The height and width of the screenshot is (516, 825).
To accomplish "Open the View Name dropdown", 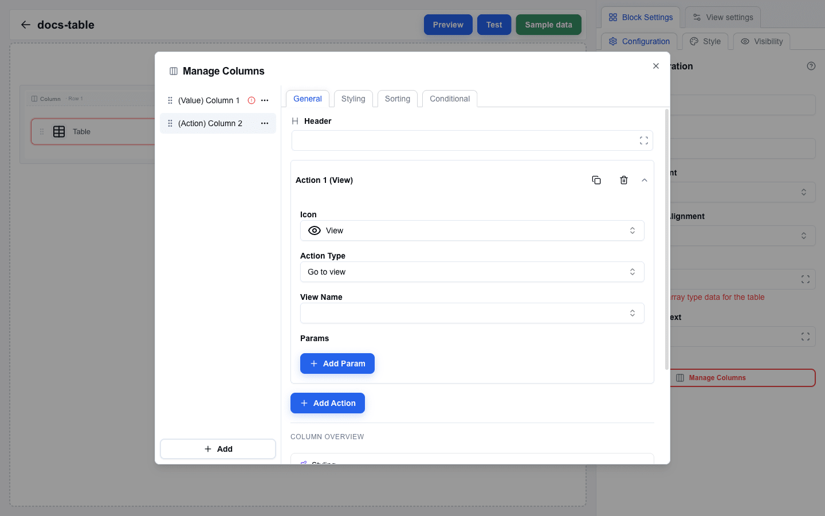I will pos(472,313).
